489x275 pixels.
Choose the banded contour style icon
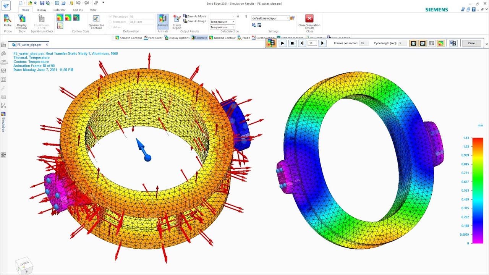click(x=68, y=18)
